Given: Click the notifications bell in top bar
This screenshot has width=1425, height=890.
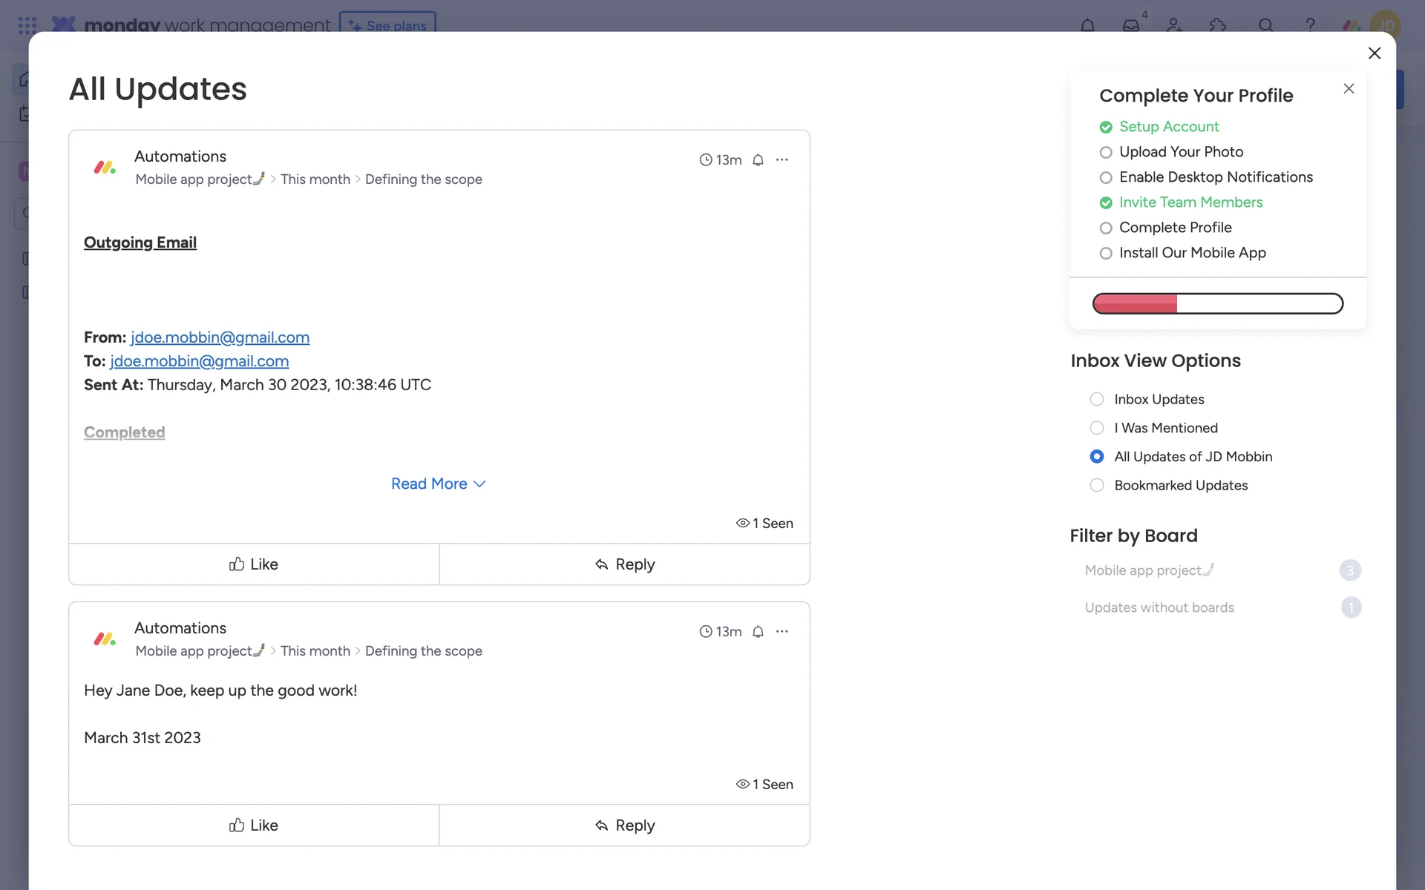Looking at the screenshot, I should point(1087,25).
